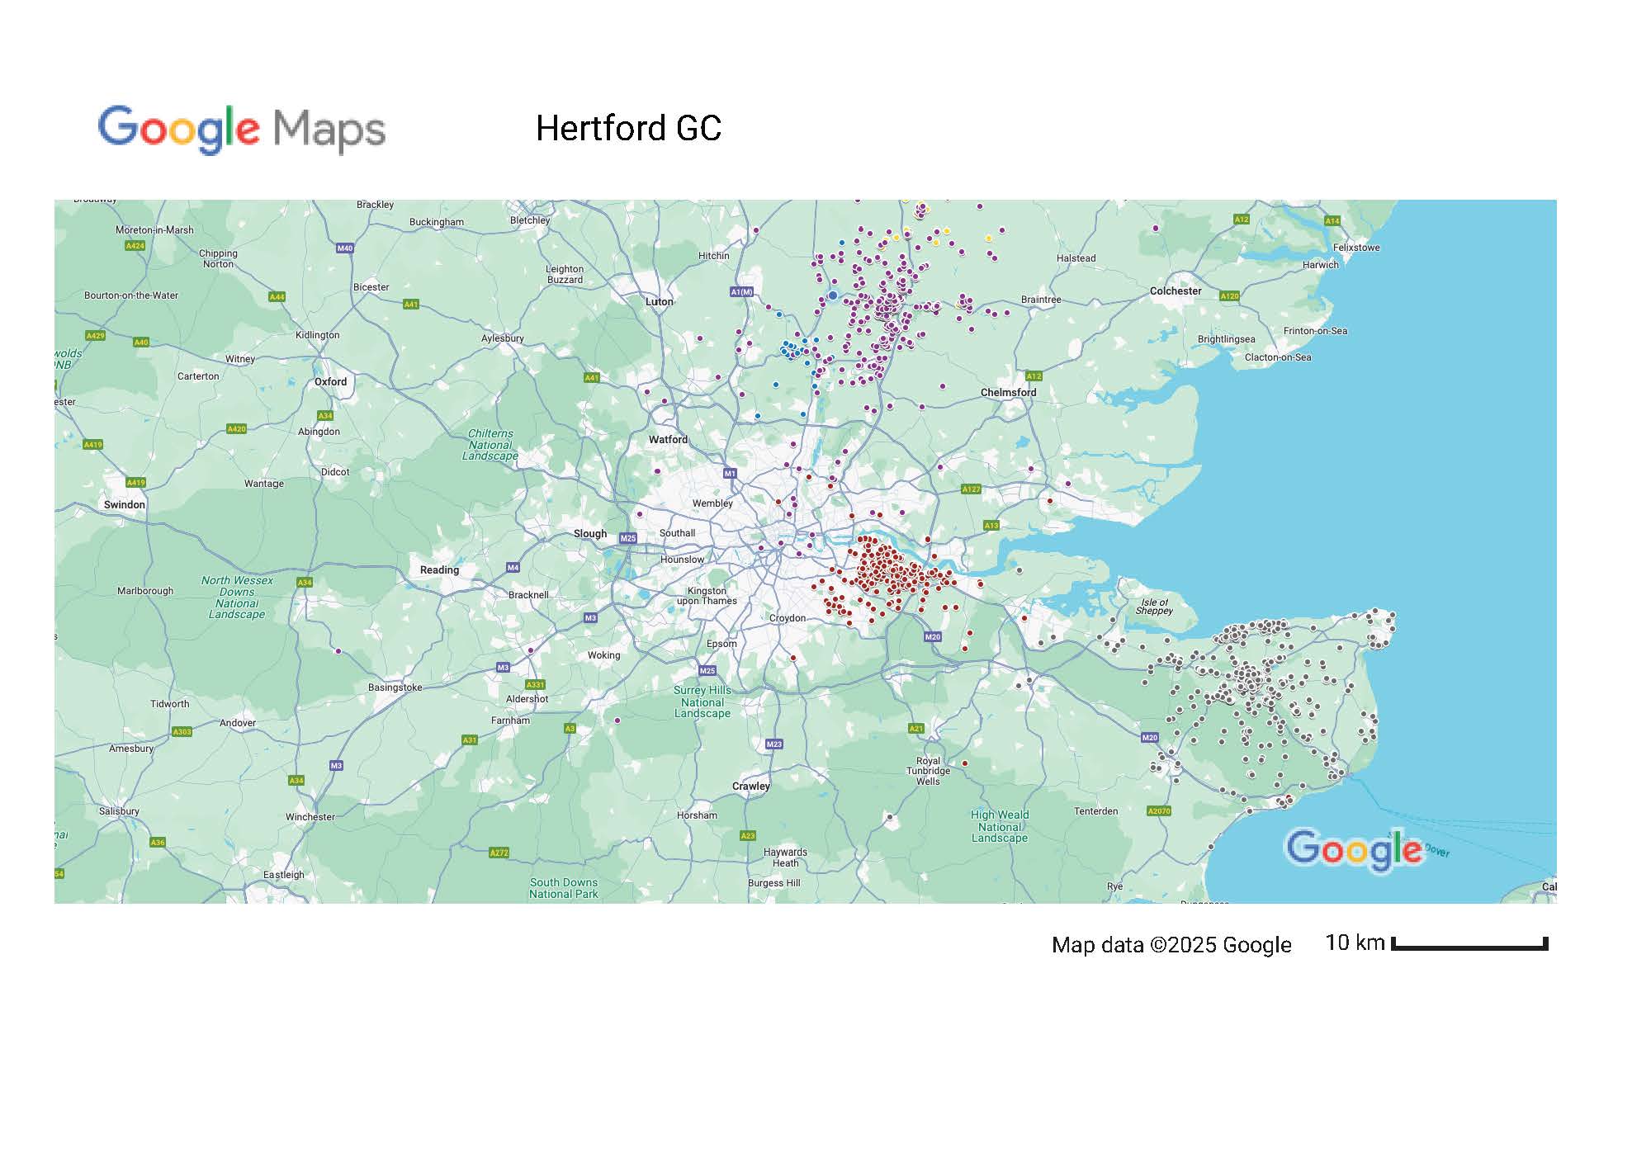Click the Chelmsford city label
Image resolution: width=1651 pixels, height=1167 pixels.
[x=1008, y=392]
